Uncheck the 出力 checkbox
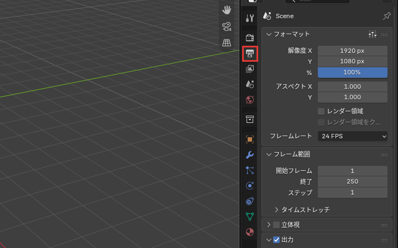398x248 pixels. [x=276, y=240]
